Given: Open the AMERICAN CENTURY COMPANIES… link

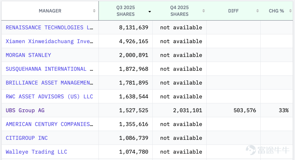Looking at the screenshot, I should pos(49,124).
